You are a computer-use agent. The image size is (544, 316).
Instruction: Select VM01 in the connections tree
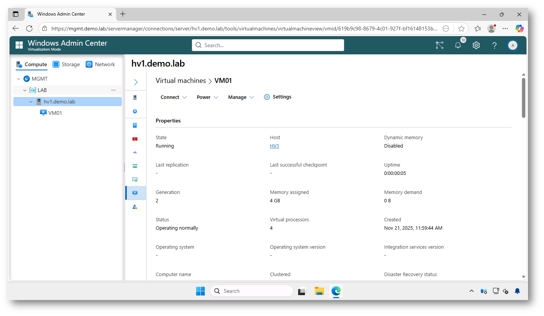(x=55, y=113)
